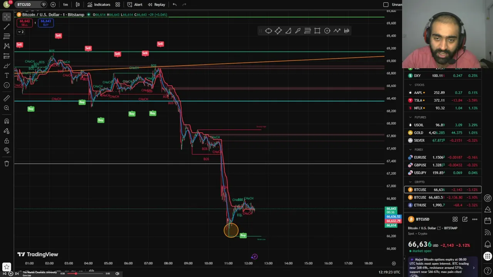This screenshot has height=277, width=493.
Task: Open the forecasting and measurement tools
Action: point(7,56)
